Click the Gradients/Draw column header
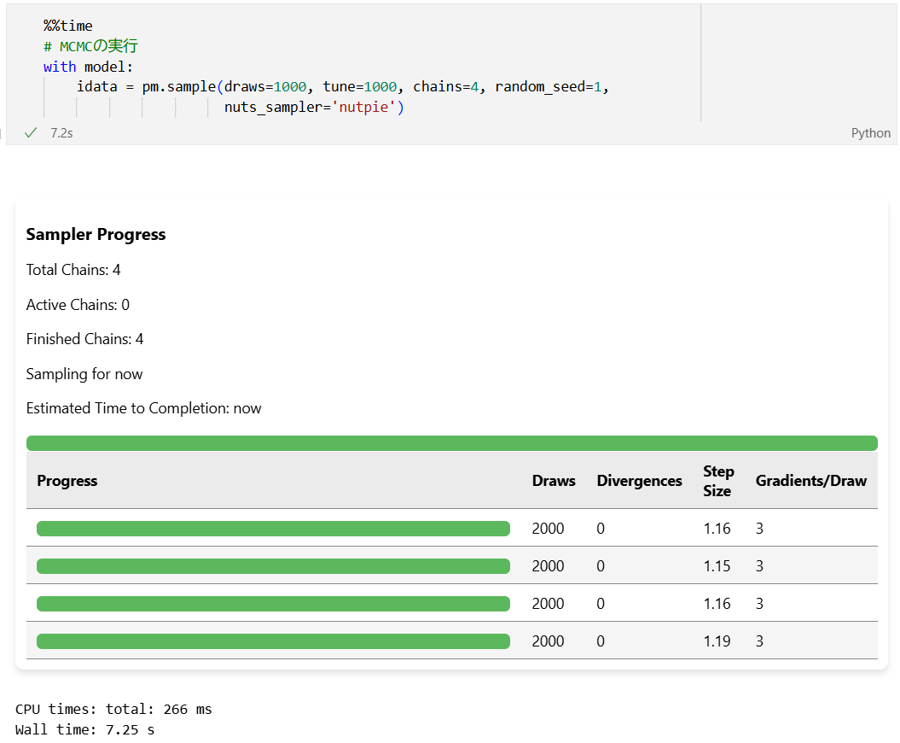The image size is (900, 743). click(811, 481)
